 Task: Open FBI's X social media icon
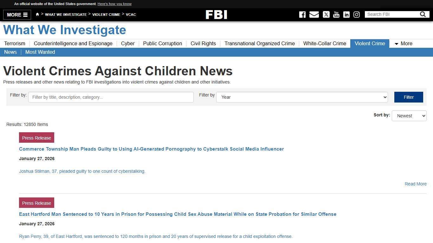(x=326, y=14)
